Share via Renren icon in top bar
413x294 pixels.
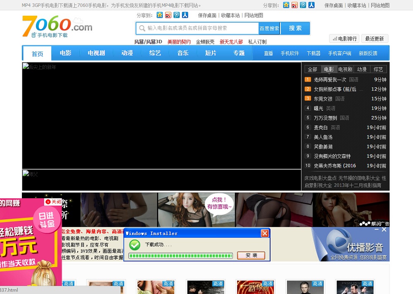click(x=311, y=5)
